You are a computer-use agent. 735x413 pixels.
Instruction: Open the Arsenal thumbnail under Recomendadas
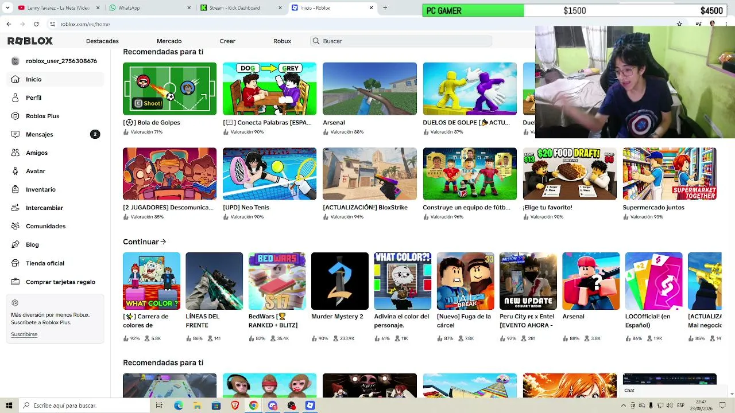(x=370, y=89)
